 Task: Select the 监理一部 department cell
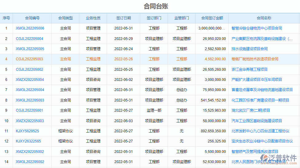(154, 110)
